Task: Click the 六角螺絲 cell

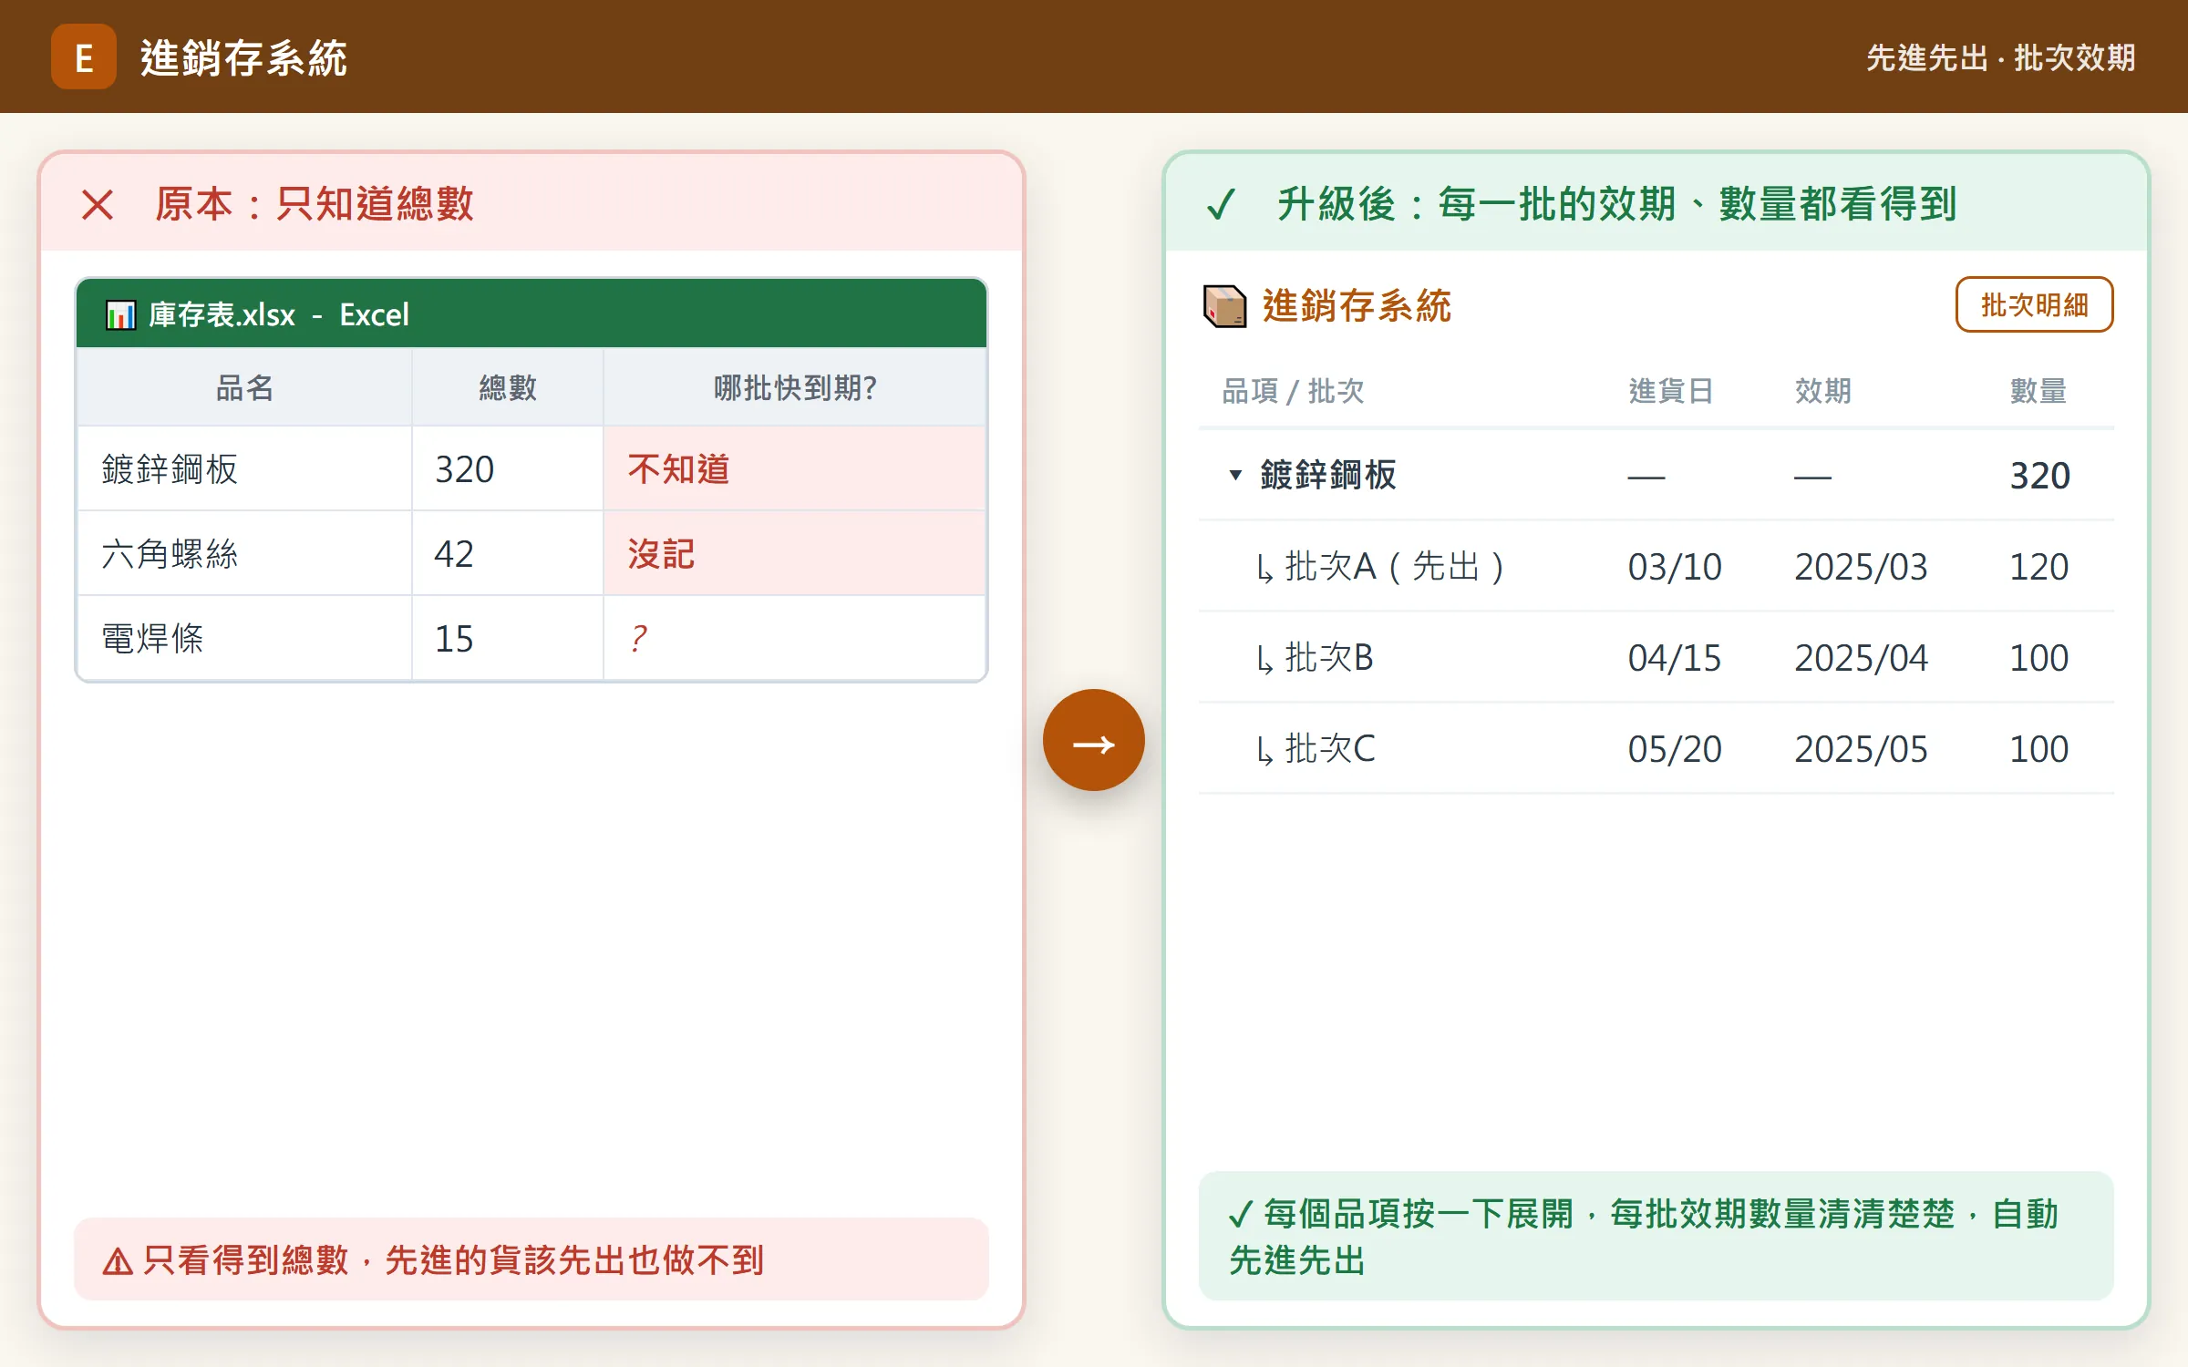Action: 244,554
